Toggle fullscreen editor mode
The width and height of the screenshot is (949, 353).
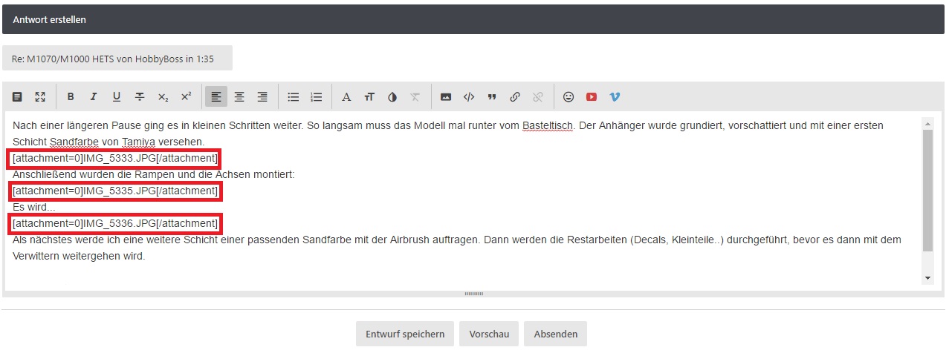tap(40, 96)
